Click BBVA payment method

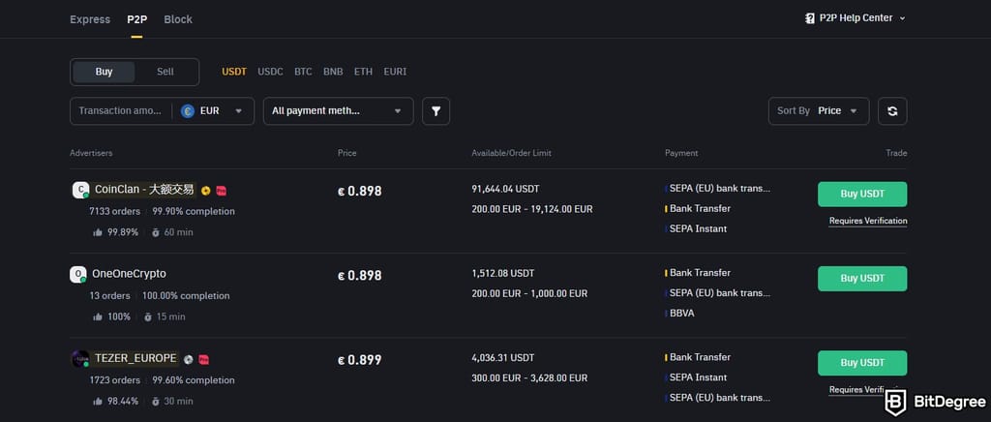tap(682, 314)
